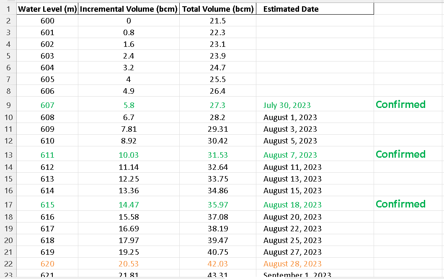
Task: Select the August 20, 2023 date cell
Action: (x=315, y=217)
